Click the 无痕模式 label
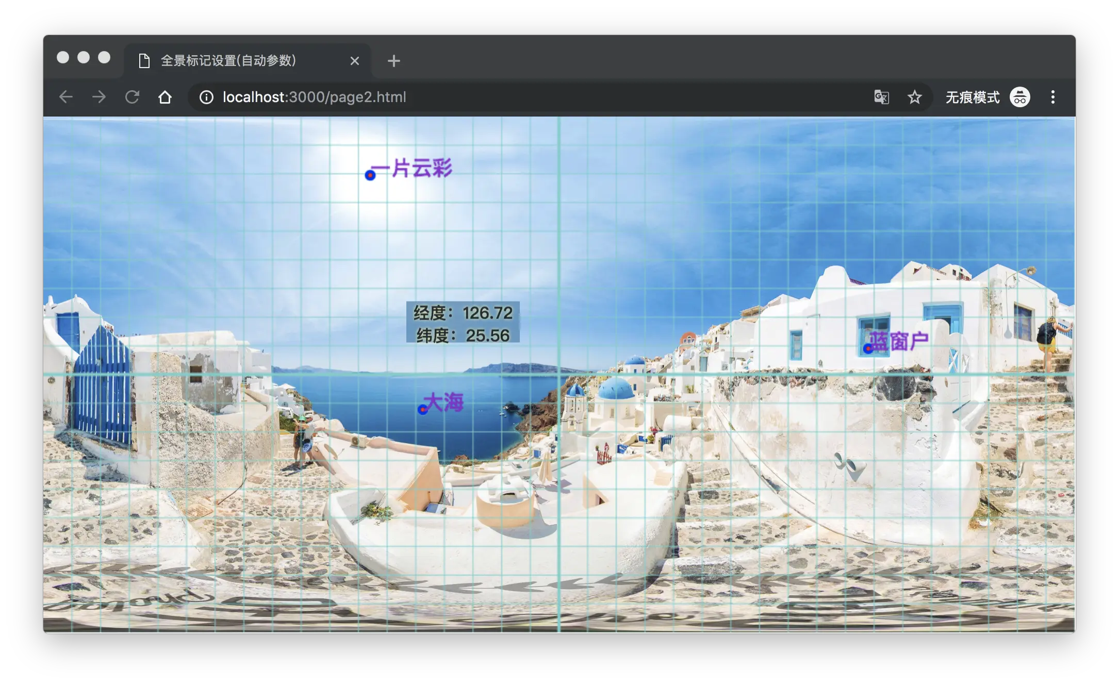The height and width of the screenshot is (685, 1119). [x=972, y=97]
